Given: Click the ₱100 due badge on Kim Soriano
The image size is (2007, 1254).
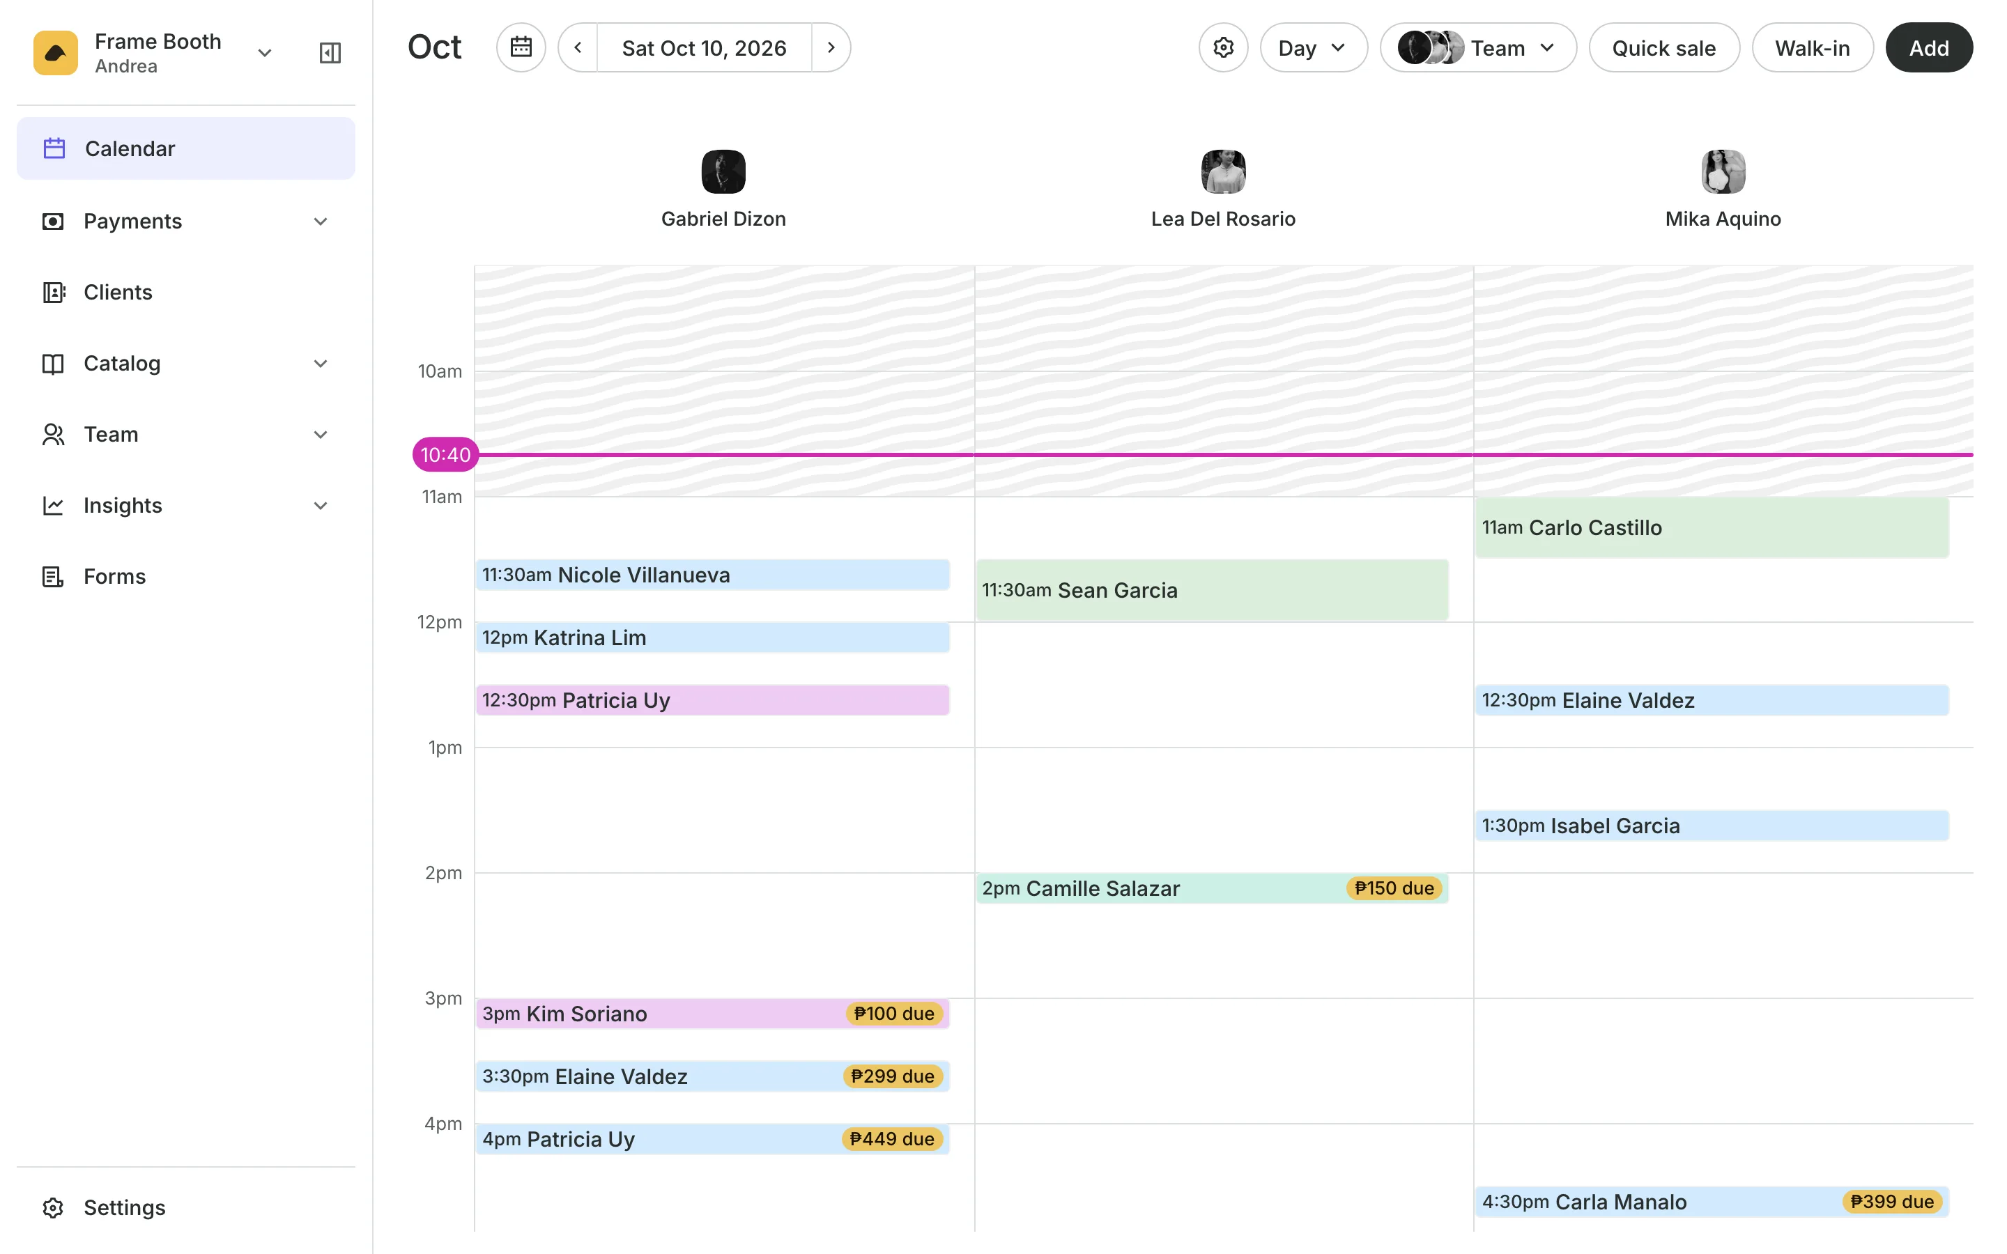Looking at the screenshot, I should point(894,1014).
